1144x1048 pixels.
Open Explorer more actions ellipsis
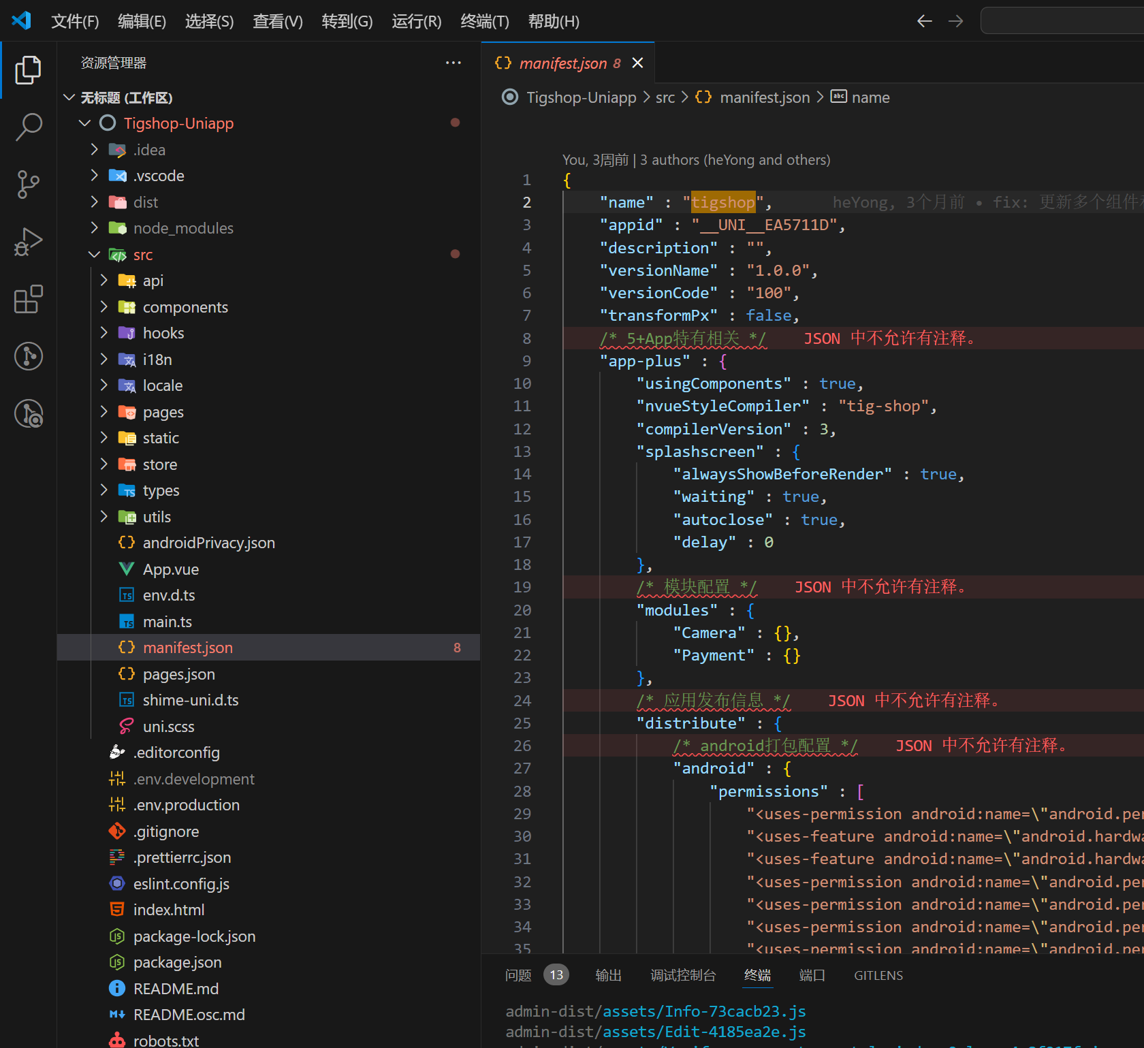point(453,63)
